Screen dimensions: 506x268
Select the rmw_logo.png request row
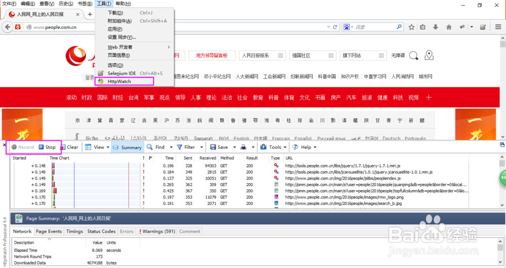coord(240,197)
